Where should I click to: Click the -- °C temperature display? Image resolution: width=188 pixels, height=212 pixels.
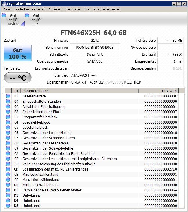(18, 78)
